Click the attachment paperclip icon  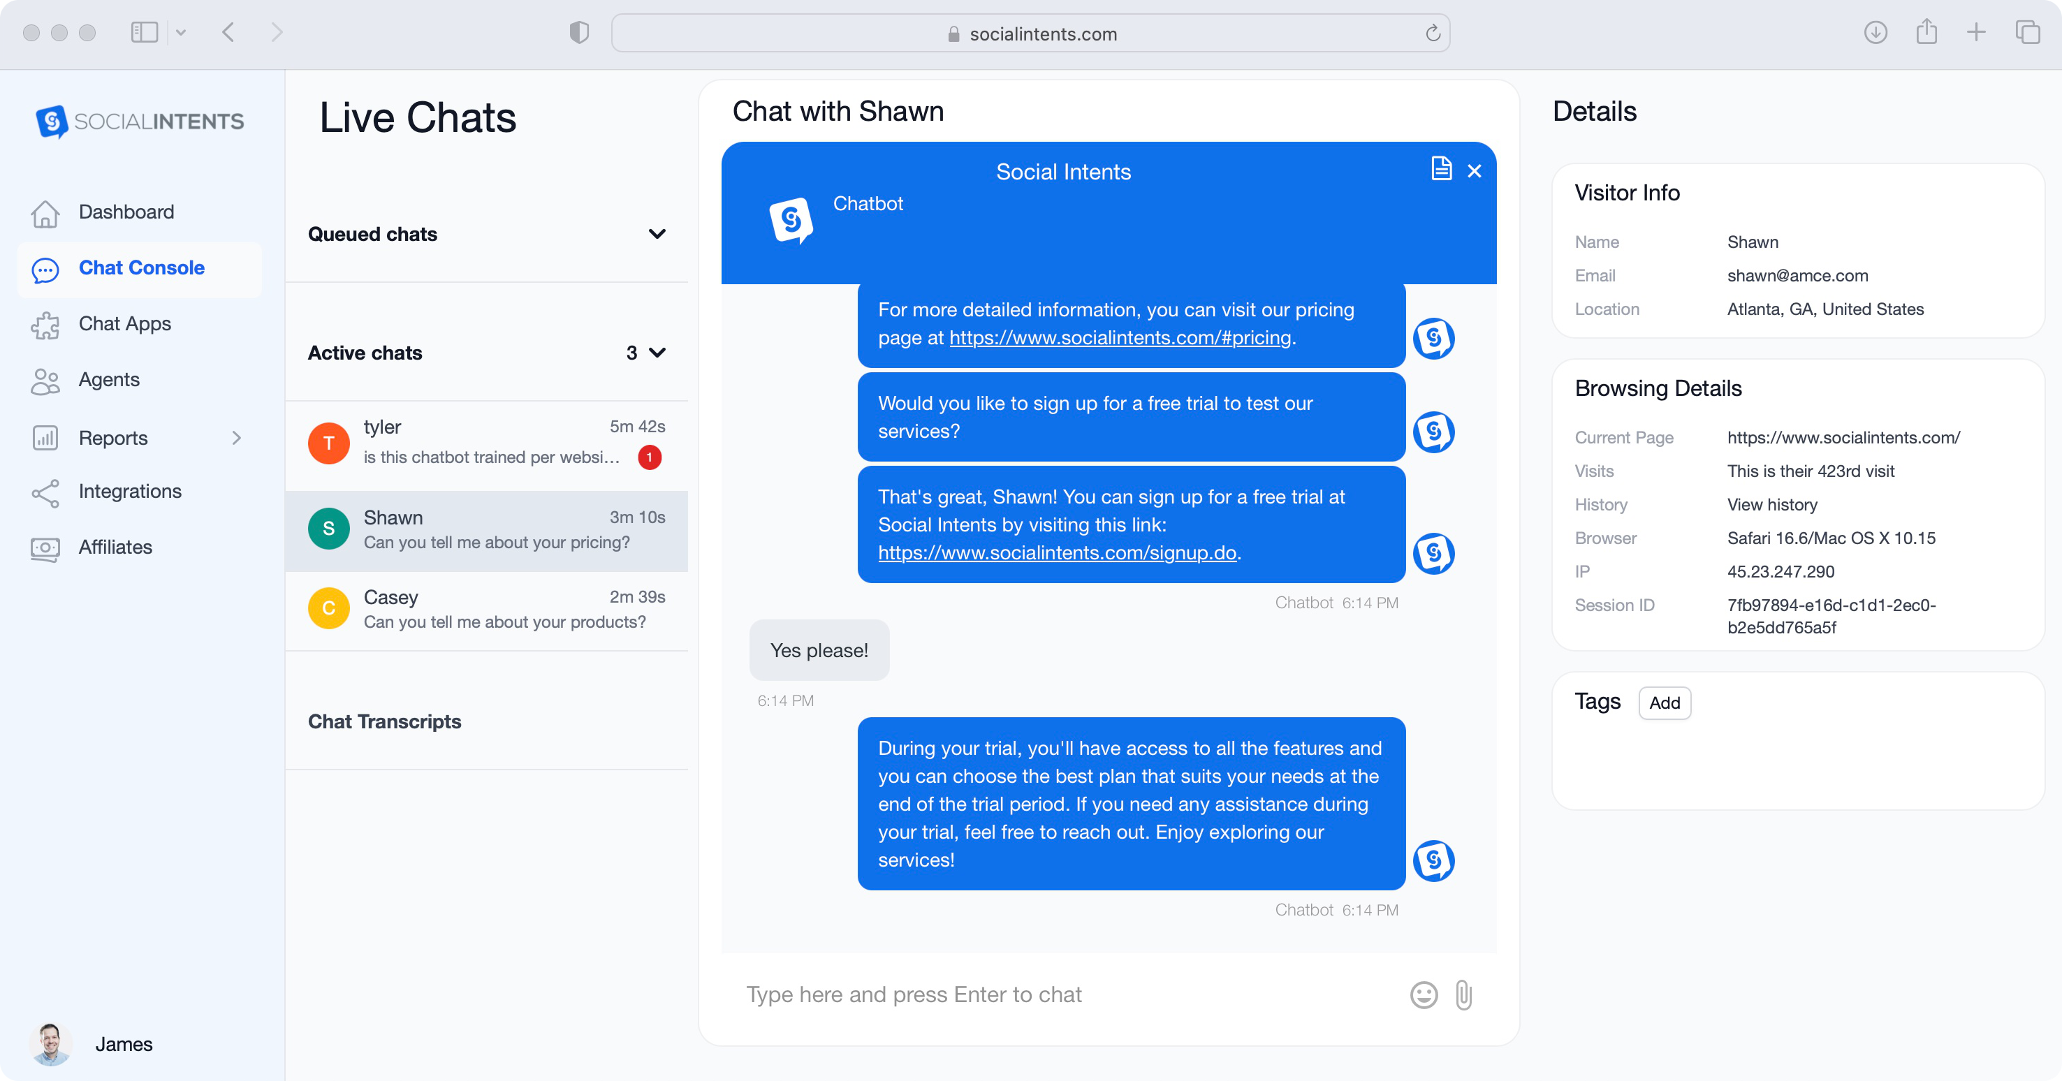(x=1465, y=994)
